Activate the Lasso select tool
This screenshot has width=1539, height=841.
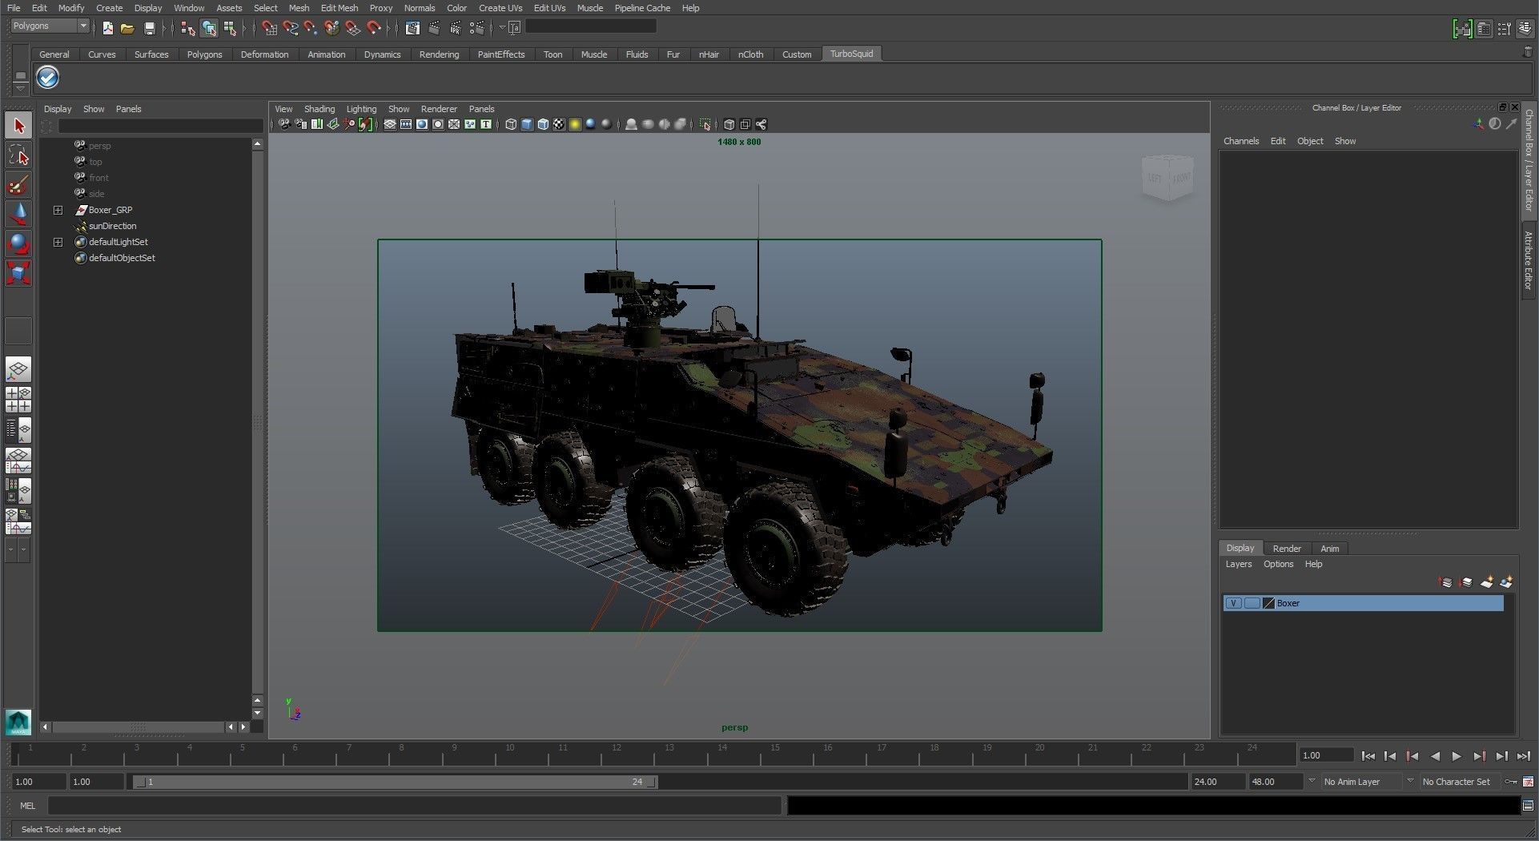[x=18, y=155]
